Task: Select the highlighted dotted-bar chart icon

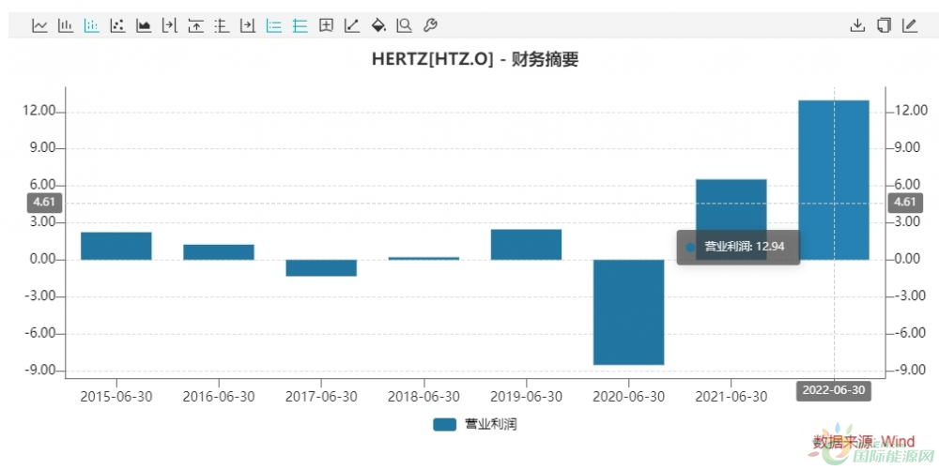Action: (x=92, y=25)
